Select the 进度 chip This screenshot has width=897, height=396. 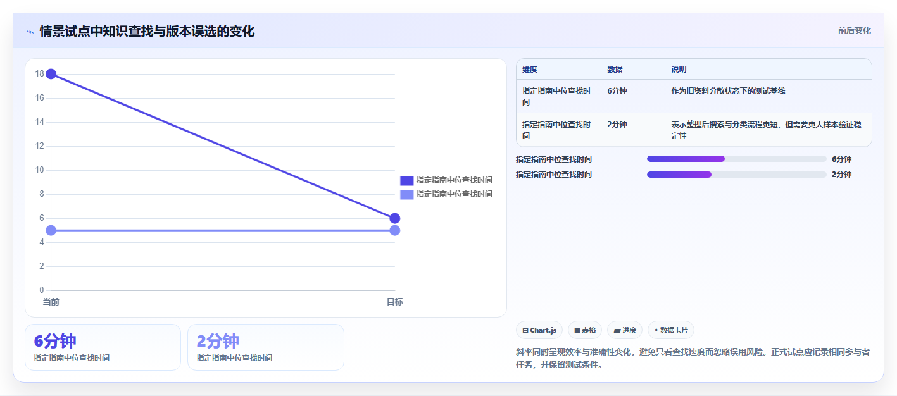pos(625,330)
